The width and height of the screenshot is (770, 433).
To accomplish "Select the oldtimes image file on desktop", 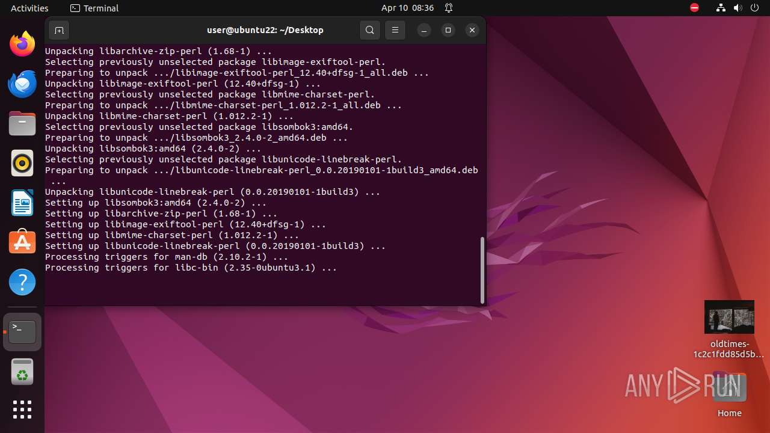I will [x=729, y=330].
